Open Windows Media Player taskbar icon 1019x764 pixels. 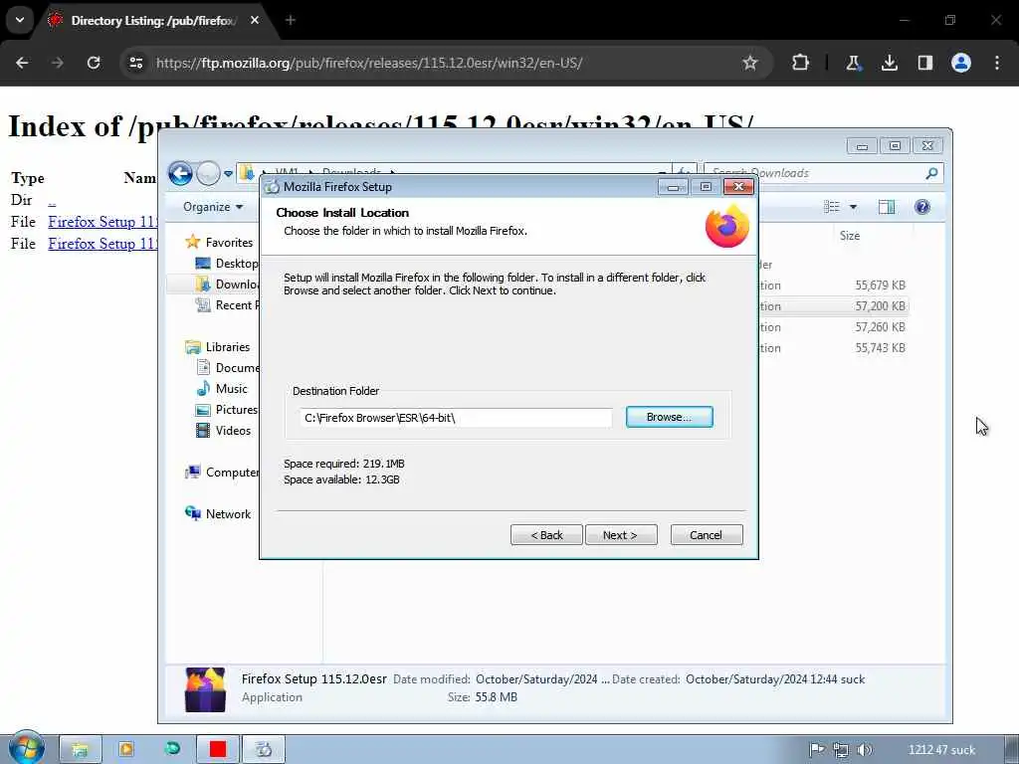pyautogui.click(x=126, y=750)
